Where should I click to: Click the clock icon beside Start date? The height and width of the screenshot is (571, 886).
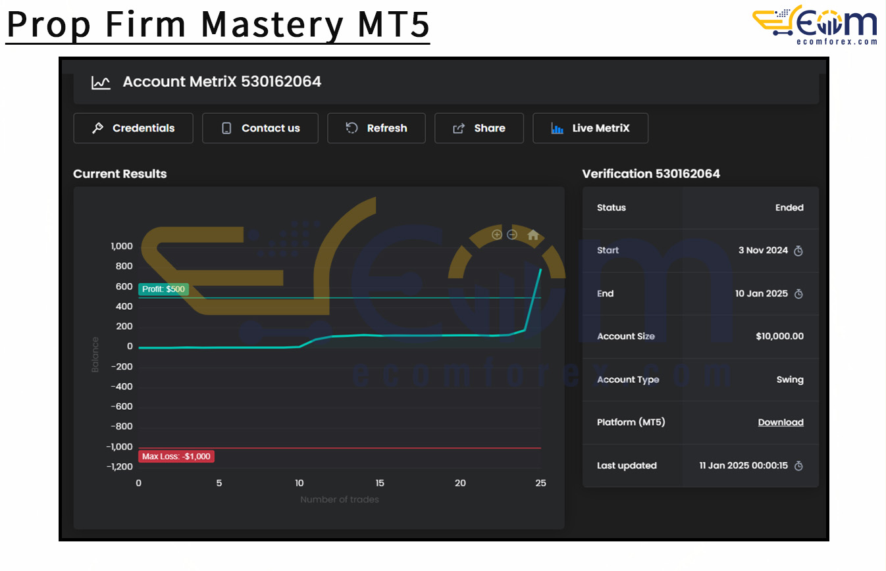click(x=798, y=251)
